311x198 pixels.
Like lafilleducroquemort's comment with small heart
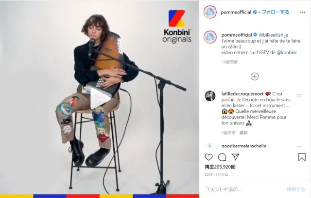tap(299, 96)
